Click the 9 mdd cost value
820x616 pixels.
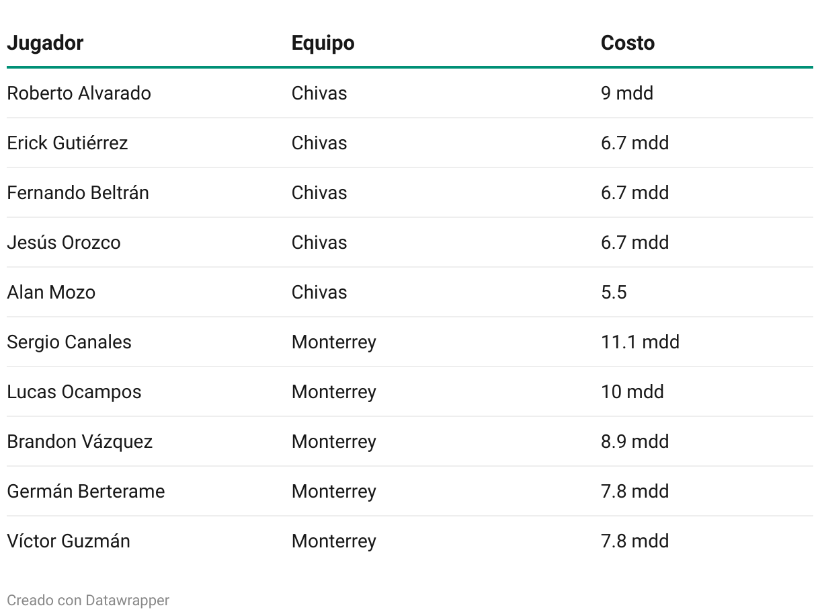pos(627,93)
